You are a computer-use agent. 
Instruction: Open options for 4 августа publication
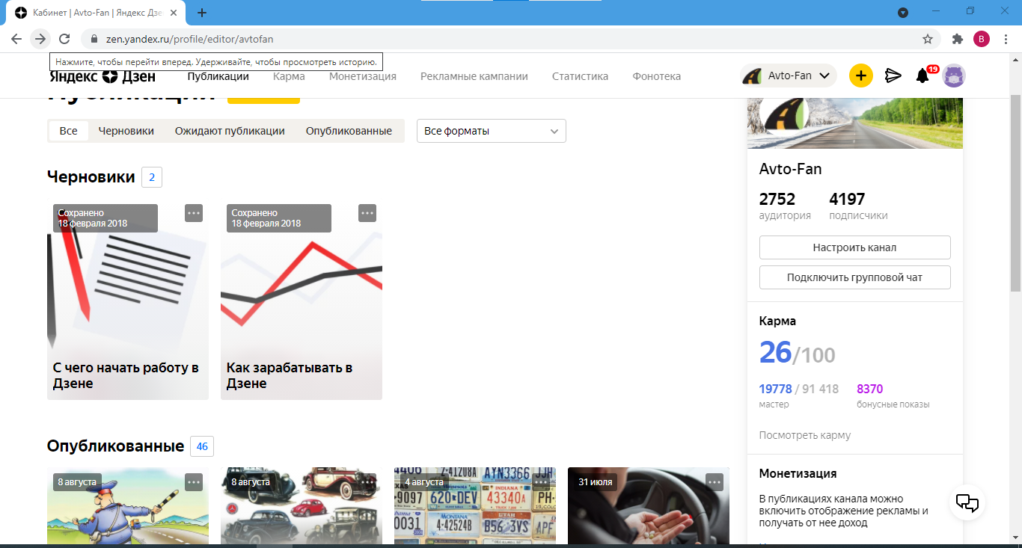click(541, 482)
